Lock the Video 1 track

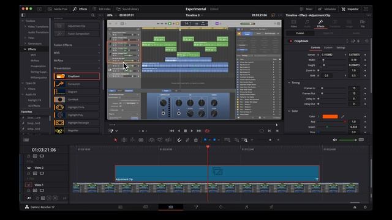click(x=29, y=190)
